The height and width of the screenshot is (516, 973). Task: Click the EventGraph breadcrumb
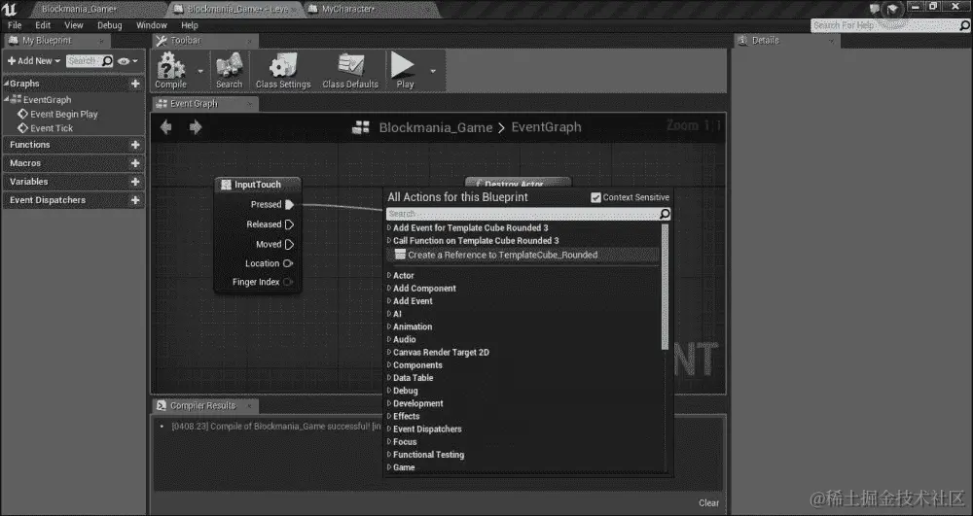point(546,127)
